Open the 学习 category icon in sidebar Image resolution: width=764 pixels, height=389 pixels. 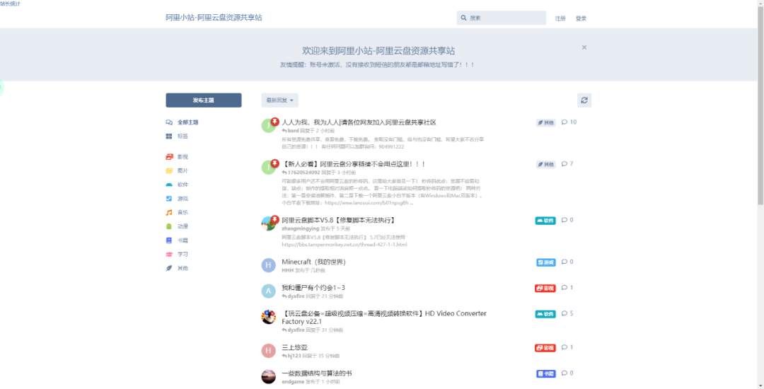click(169, 254)
